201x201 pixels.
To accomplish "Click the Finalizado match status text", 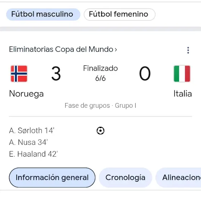I will coord(100,68).
